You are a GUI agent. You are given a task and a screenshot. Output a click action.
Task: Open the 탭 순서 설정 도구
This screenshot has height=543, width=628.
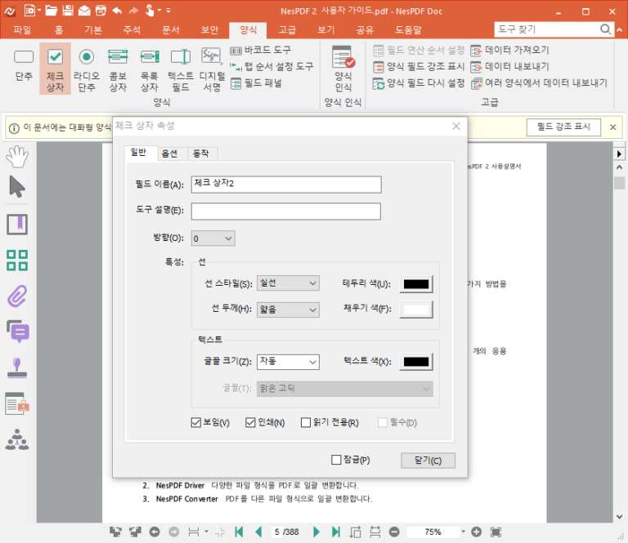(x=271, y=66)
